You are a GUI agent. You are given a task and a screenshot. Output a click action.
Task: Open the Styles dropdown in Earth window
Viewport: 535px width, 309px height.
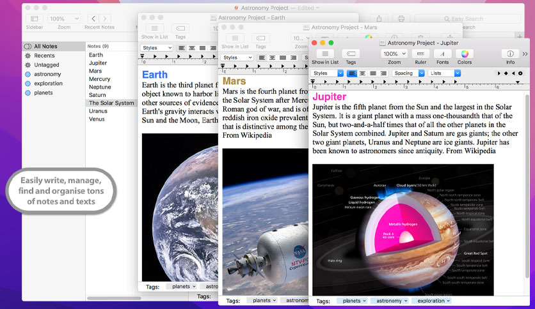tap(156, 48)
